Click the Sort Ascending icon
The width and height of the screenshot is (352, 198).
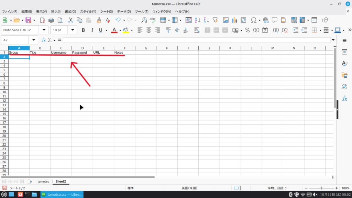pos(198,20)
